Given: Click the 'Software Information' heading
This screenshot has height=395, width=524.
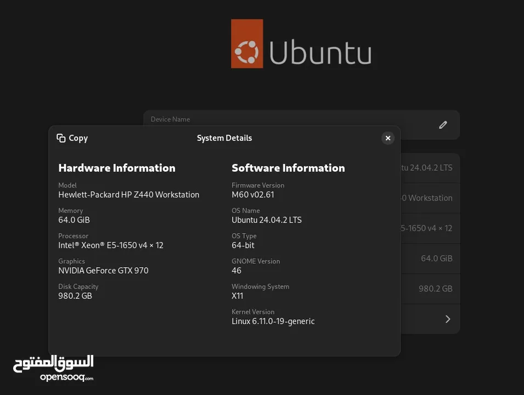Looking at the screenshot, I should pos(288,168).
